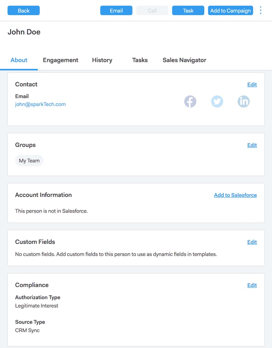This screenshot has height=348, width=272.
Task: Edit the Compliance section
Action: click(252, 286)
